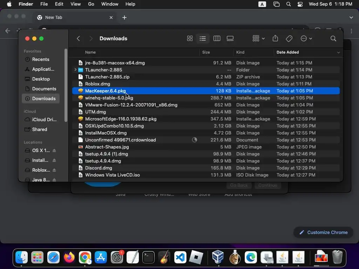Click the Edit Tags icon in Finder

[289, 39]
